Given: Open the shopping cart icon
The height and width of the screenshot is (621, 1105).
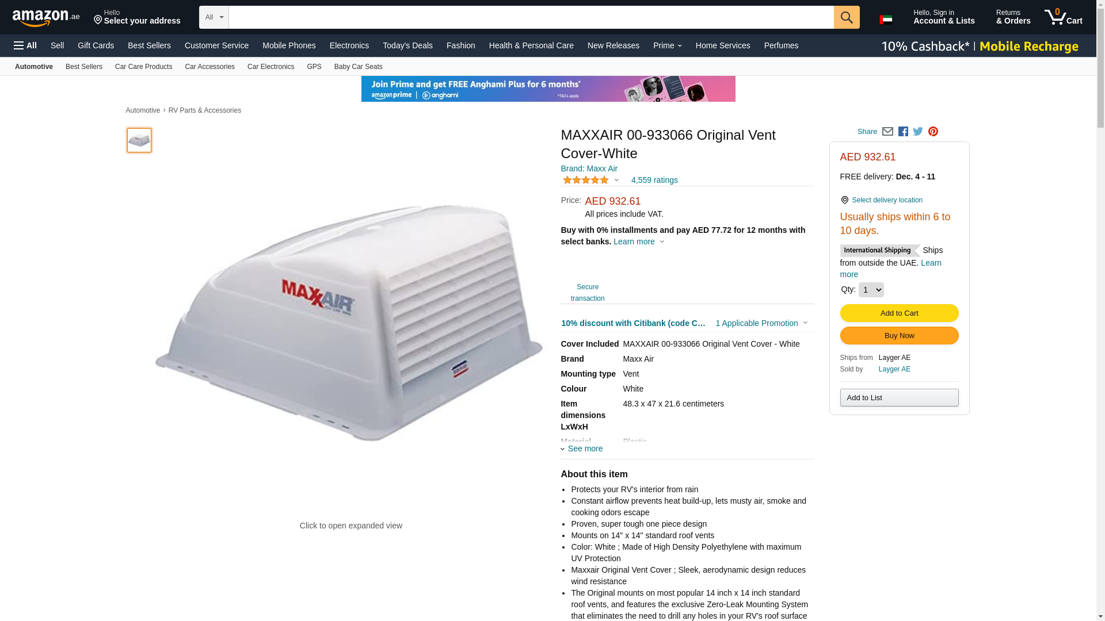Looking at the screenshot, I should pyautogui.click(x=1063, y=17).
